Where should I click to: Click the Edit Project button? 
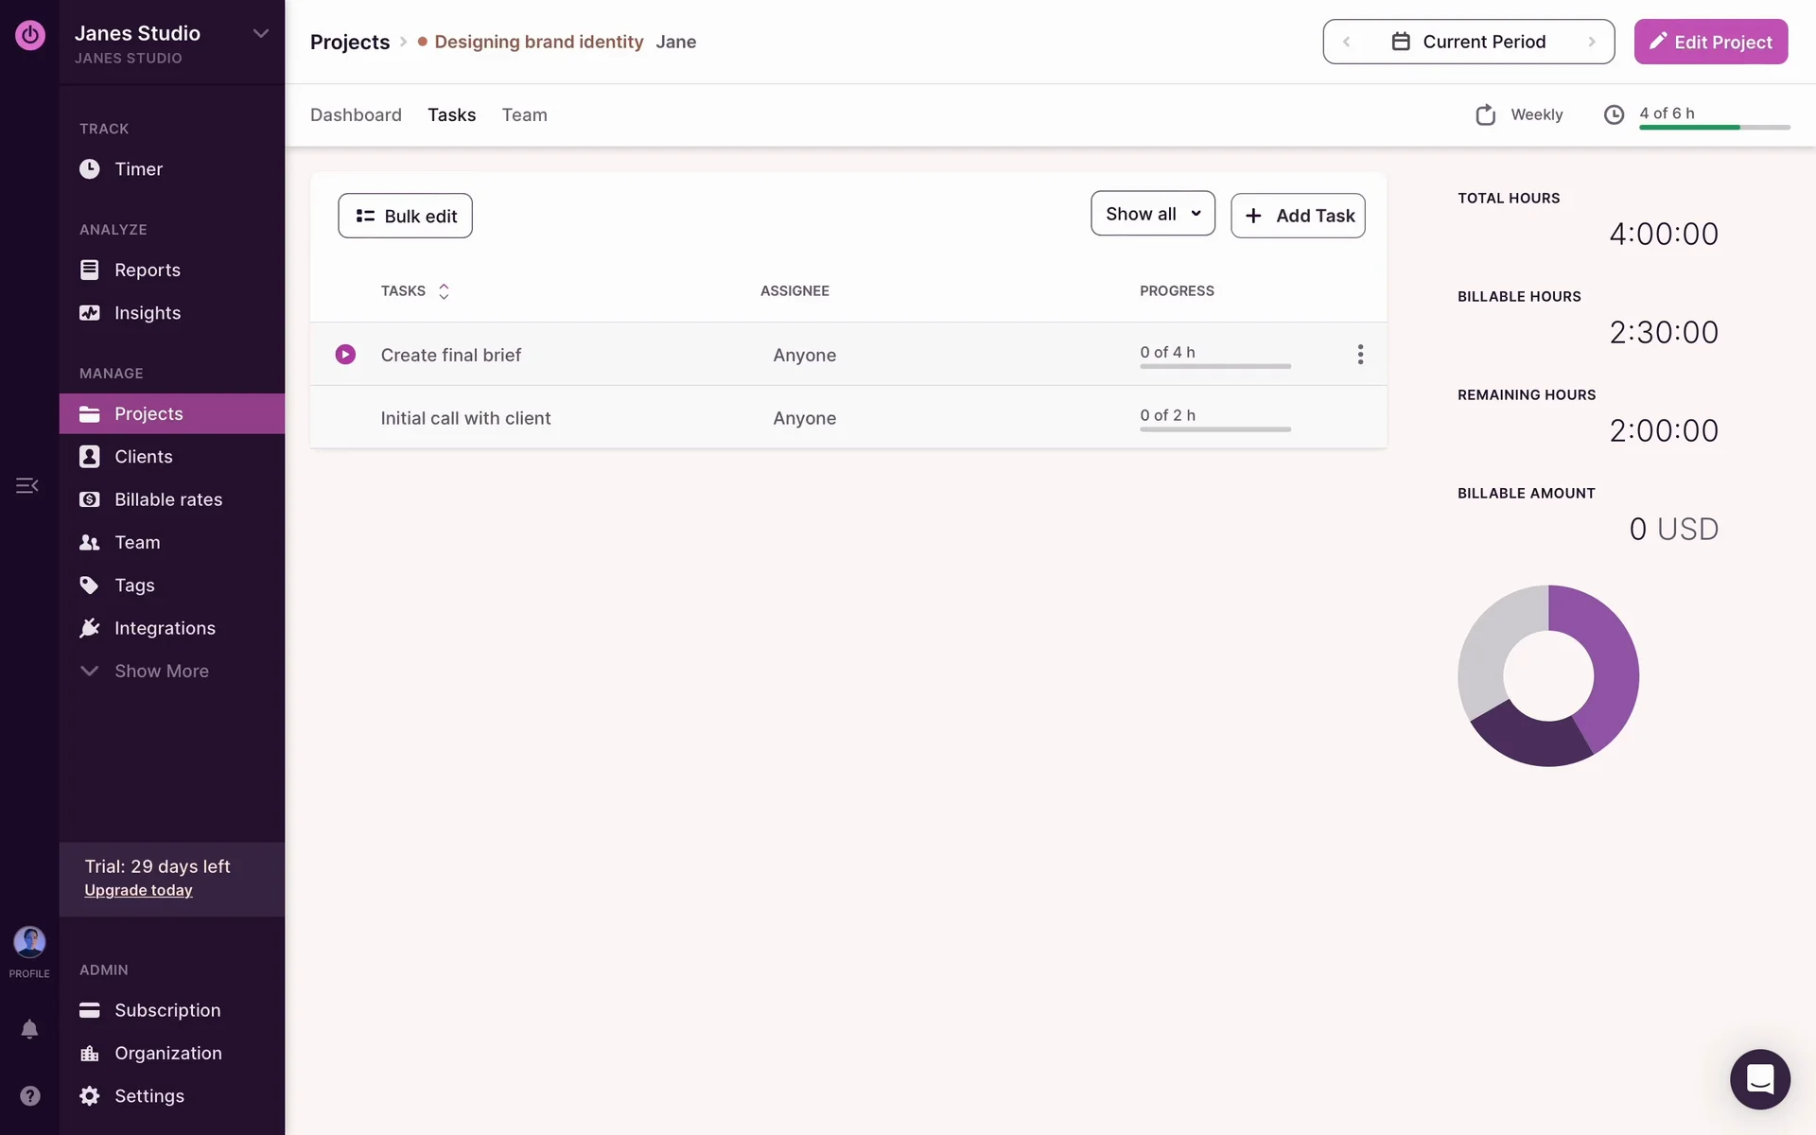[1710, 42]
